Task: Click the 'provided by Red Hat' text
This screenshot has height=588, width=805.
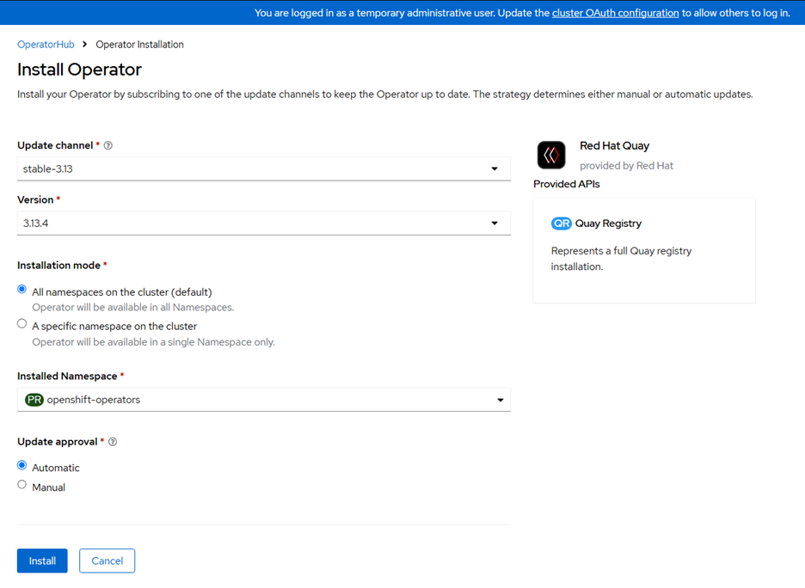Action: pyautogui.click(x=626, y=166)
